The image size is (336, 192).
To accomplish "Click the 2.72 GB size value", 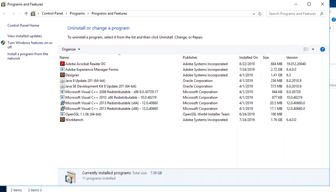I will (x=276, y=69).
